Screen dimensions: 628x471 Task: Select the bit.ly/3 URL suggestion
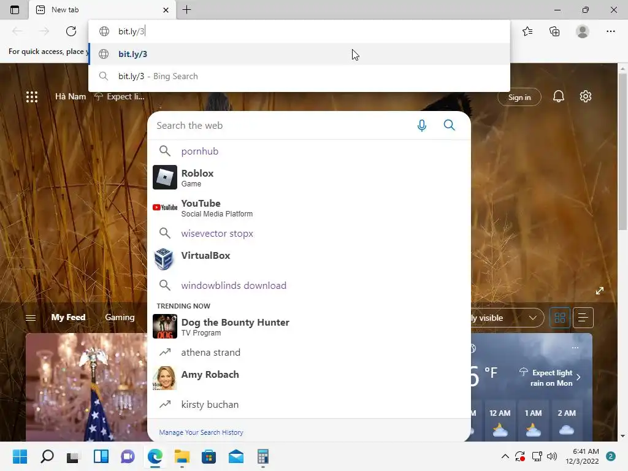tap(299, 54)
